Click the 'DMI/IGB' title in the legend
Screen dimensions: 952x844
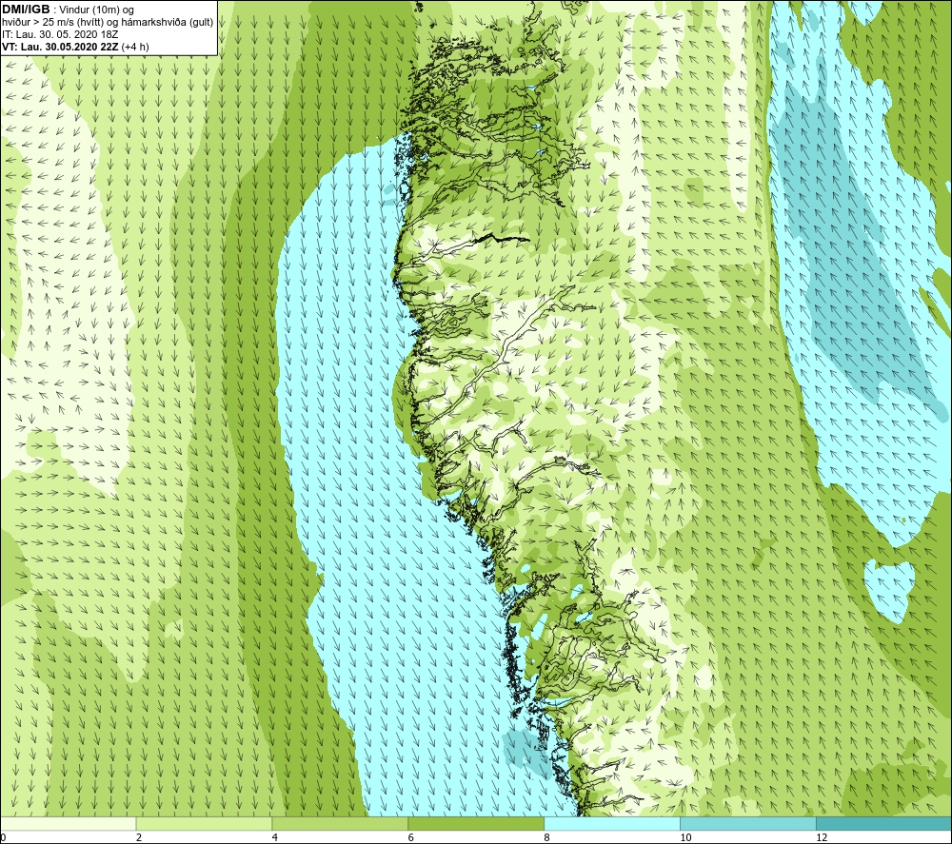[x=26, y=10]
